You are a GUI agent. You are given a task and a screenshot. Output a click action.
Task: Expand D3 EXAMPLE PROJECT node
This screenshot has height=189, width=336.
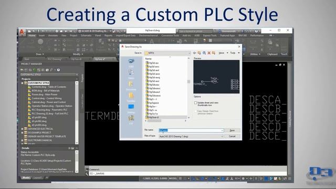click(22, 133)
